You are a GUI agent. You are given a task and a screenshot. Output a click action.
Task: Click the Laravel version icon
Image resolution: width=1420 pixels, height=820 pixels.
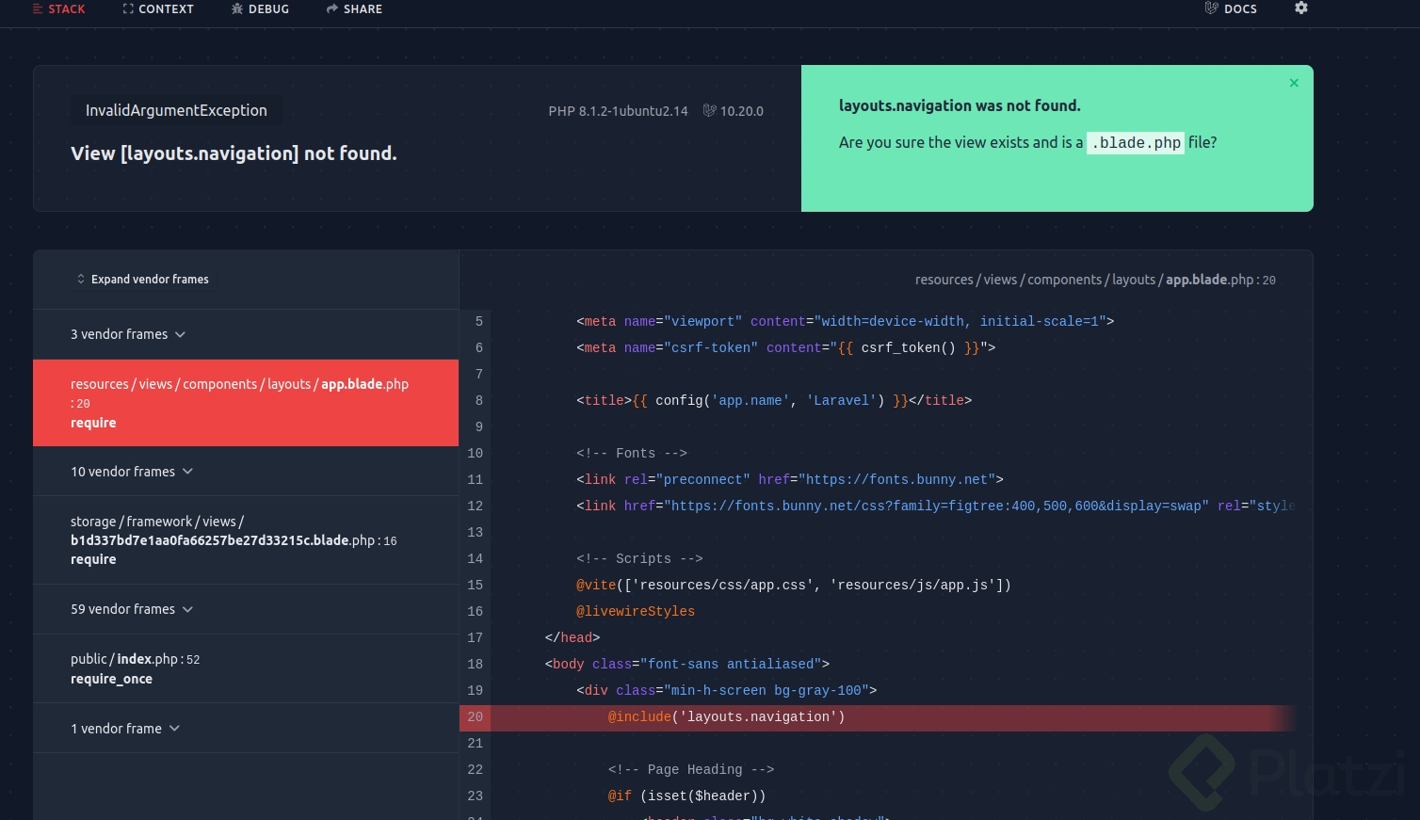pos(710,111)
